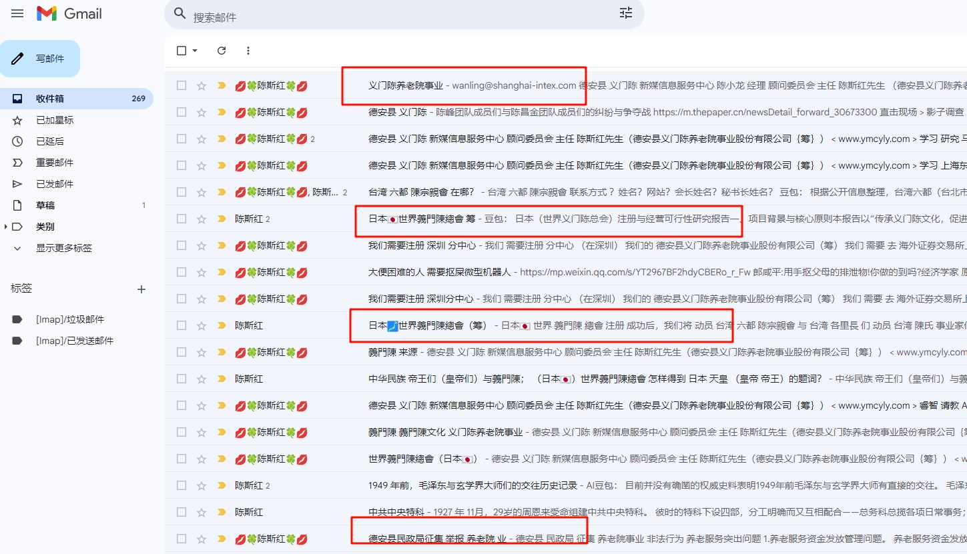Click the 写邮件 compose button
The image size is (967, 554).
(40, 59)
